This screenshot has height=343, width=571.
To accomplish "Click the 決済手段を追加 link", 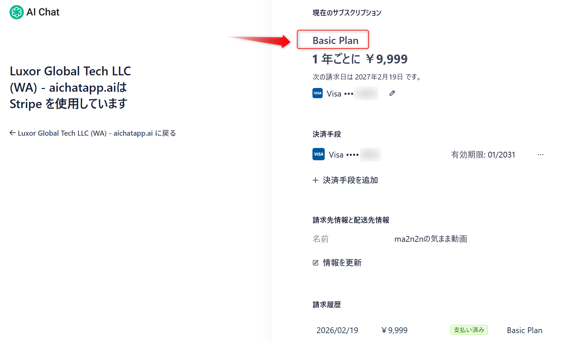I will [x=350, y=180].
